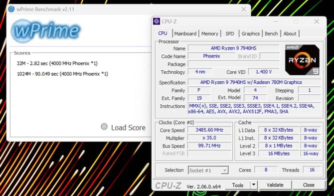Click Level 3 cache 16 MBytes
The height and width of the screenshot is (196, 334).
279,154
